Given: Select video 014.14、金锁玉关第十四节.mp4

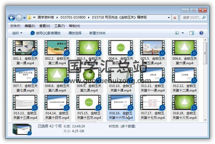Looking at the screenshot, I should click(57, 107).
